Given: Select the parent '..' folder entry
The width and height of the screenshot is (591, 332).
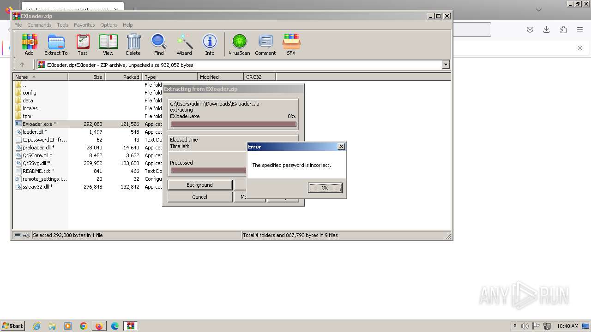Looking at the screenshot, I should pyautogui.click(x=24, y=85).
